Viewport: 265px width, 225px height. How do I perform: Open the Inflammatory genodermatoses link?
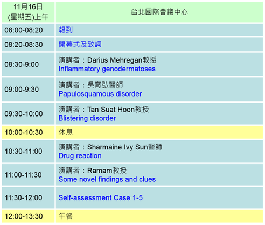point(107,69)
